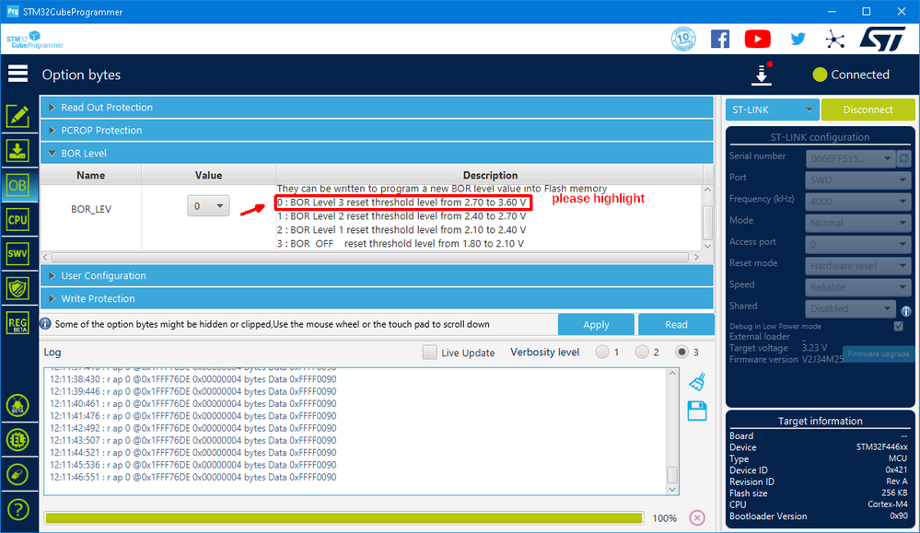Viewport: 920px width, 533px height.
Task: Click the Read button
Action: point(676,324)
